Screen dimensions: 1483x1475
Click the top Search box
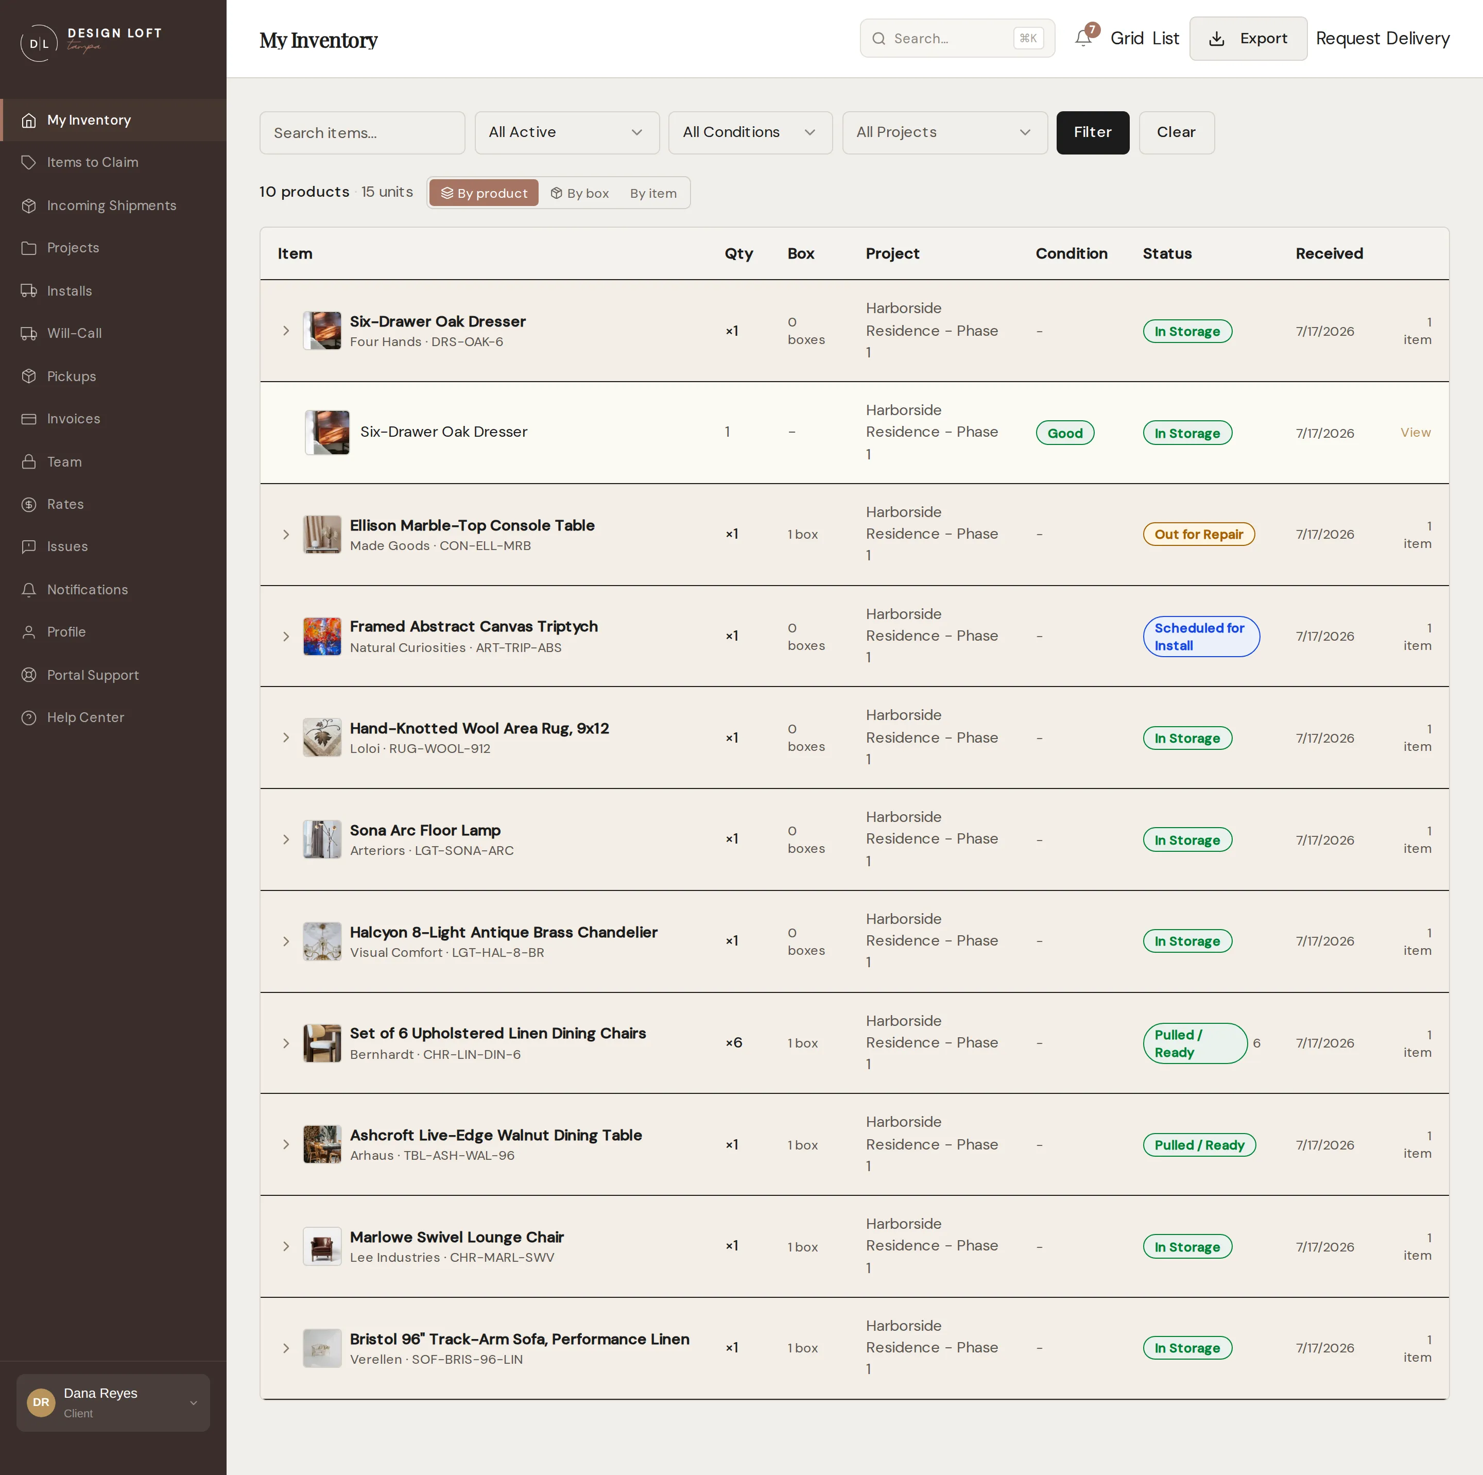click(x=957, y=39)
